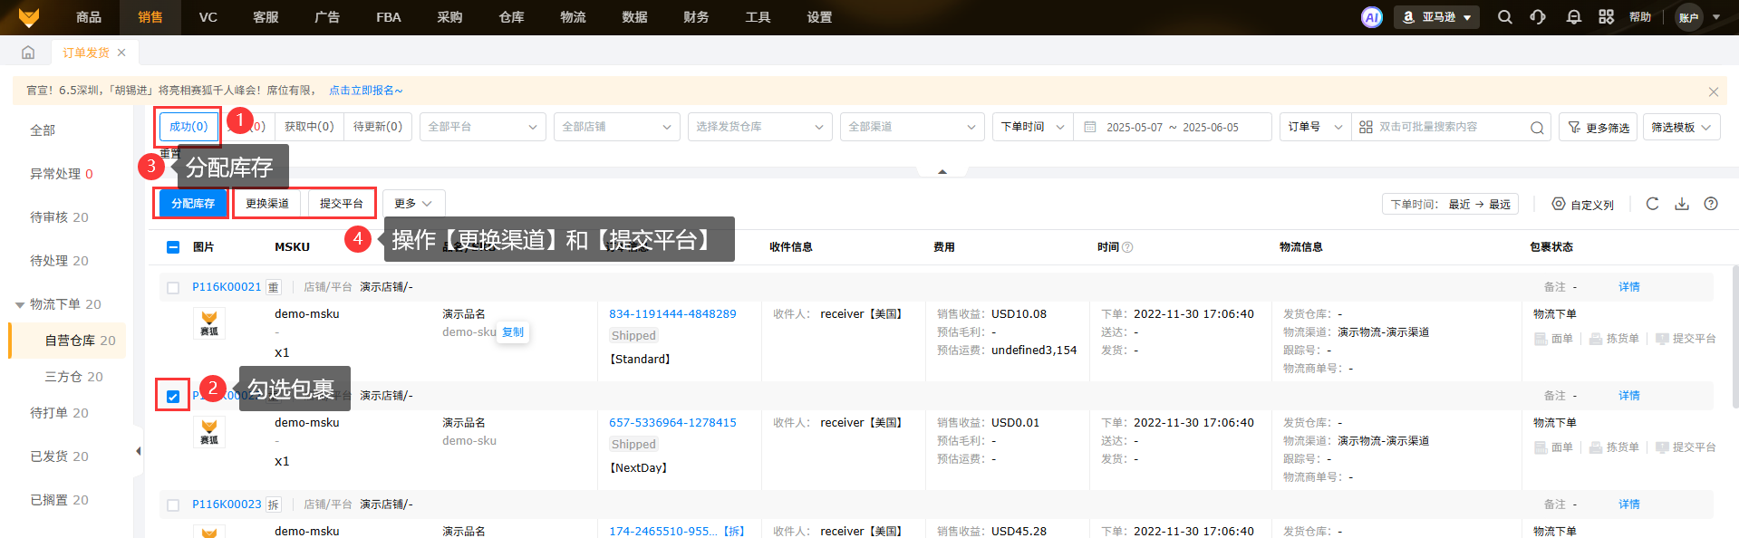The image size is (1739, 538).
Task: Click the fox logo icon at top left
Action: 29,16
